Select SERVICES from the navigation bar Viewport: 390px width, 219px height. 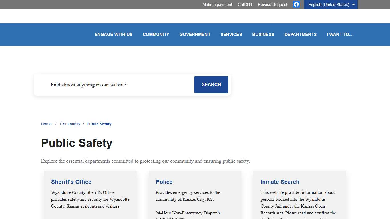[x=231, y=34]
